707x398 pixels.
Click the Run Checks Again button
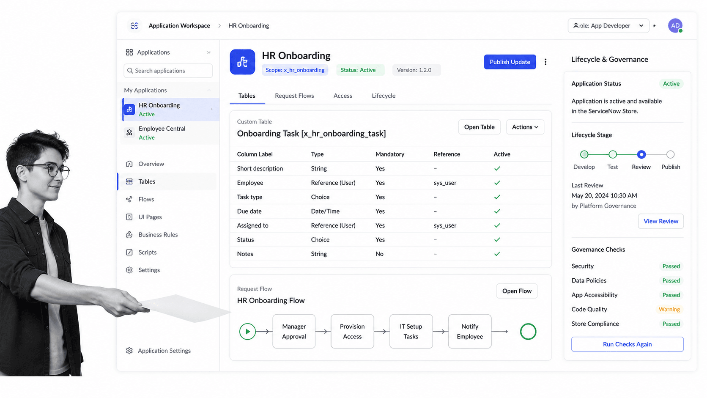pyautogui.click(x=628, y=344)
